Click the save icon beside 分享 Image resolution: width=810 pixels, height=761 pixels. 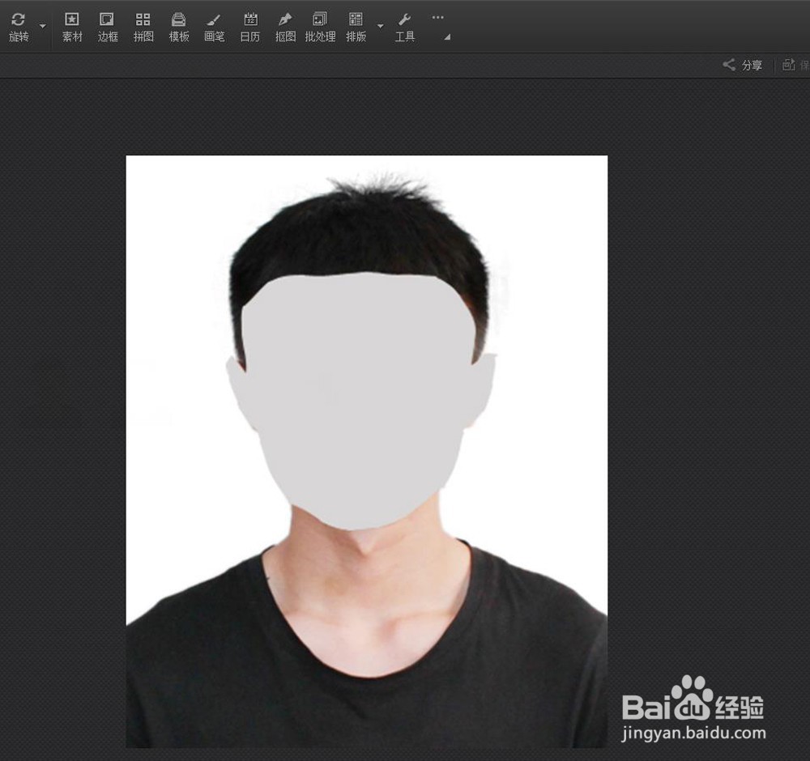click(x=789, y=65)
